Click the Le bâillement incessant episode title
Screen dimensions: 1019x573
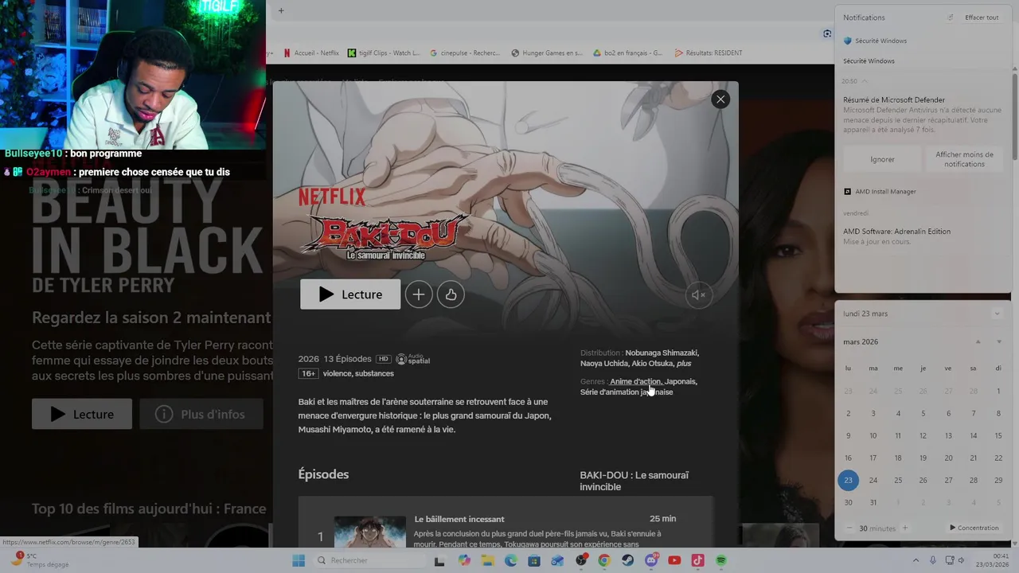(x=459, y=519)
